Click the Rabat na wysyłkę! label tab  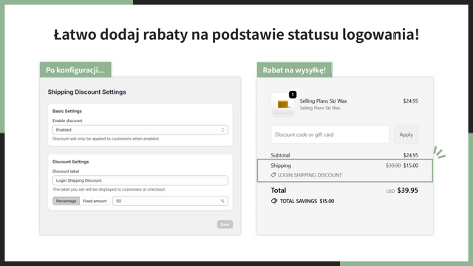[294, 70]
